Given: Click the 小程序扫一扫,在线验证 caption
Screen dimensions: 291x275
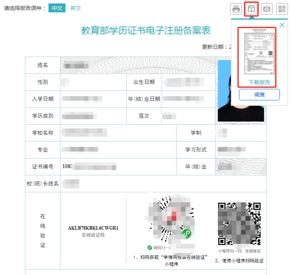Looking at the screenshot, I should pyautogui.click(x=239, y=251).
